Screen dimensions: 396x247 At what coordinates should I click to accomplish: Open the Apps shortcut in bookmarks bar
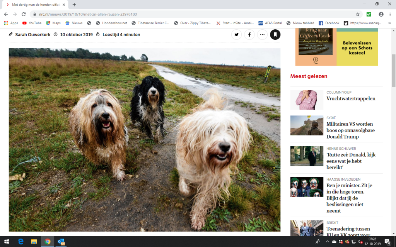pyautogui.click(x=11, y=23)
